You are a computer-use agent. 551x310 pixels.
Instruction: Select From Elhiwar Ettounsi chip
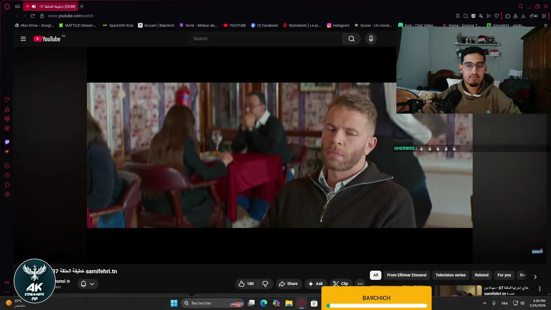407,275
